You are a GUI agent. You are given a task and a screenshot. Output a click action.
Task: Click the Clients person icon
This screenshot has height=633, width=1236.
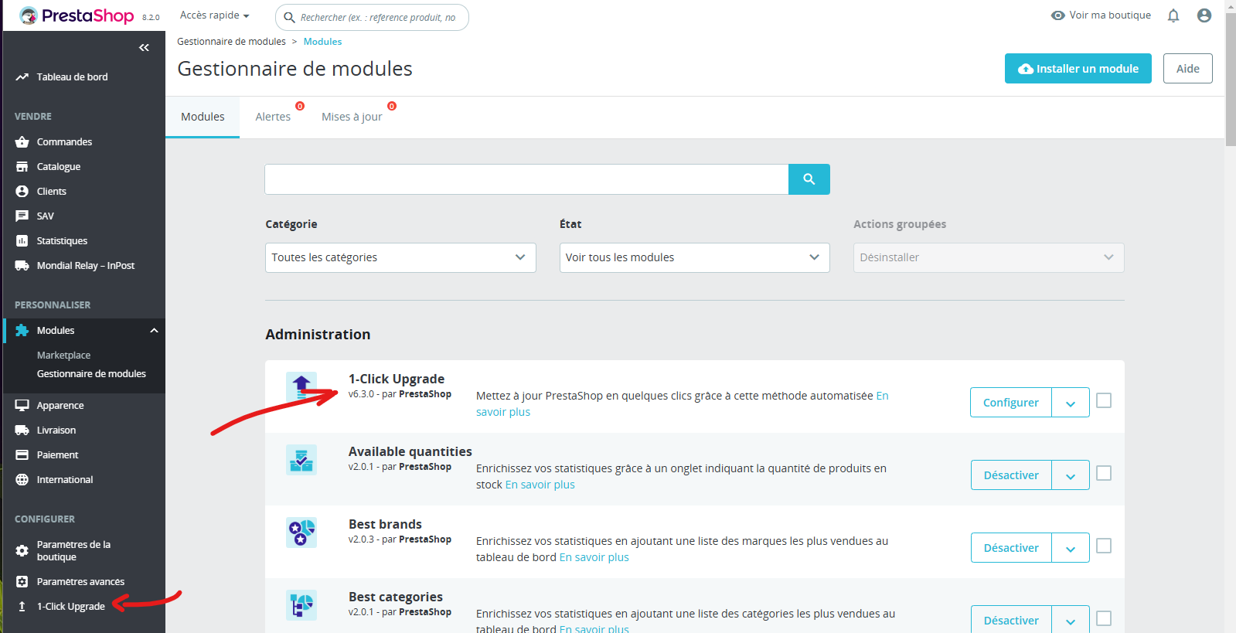tap(22, 191)
